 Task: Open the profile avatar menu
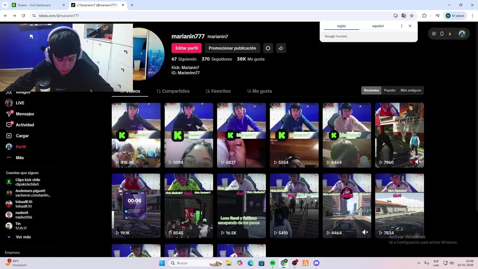[462, 34]
